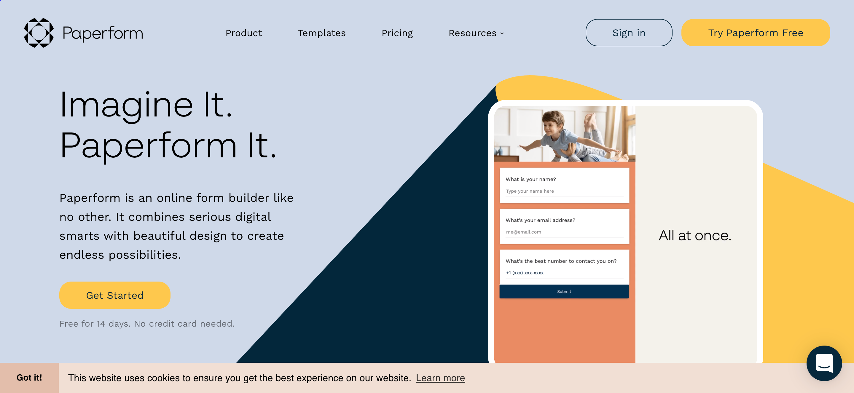854x393 pixels.
Task: Click the Templates menu item
Action: (321, 33)
